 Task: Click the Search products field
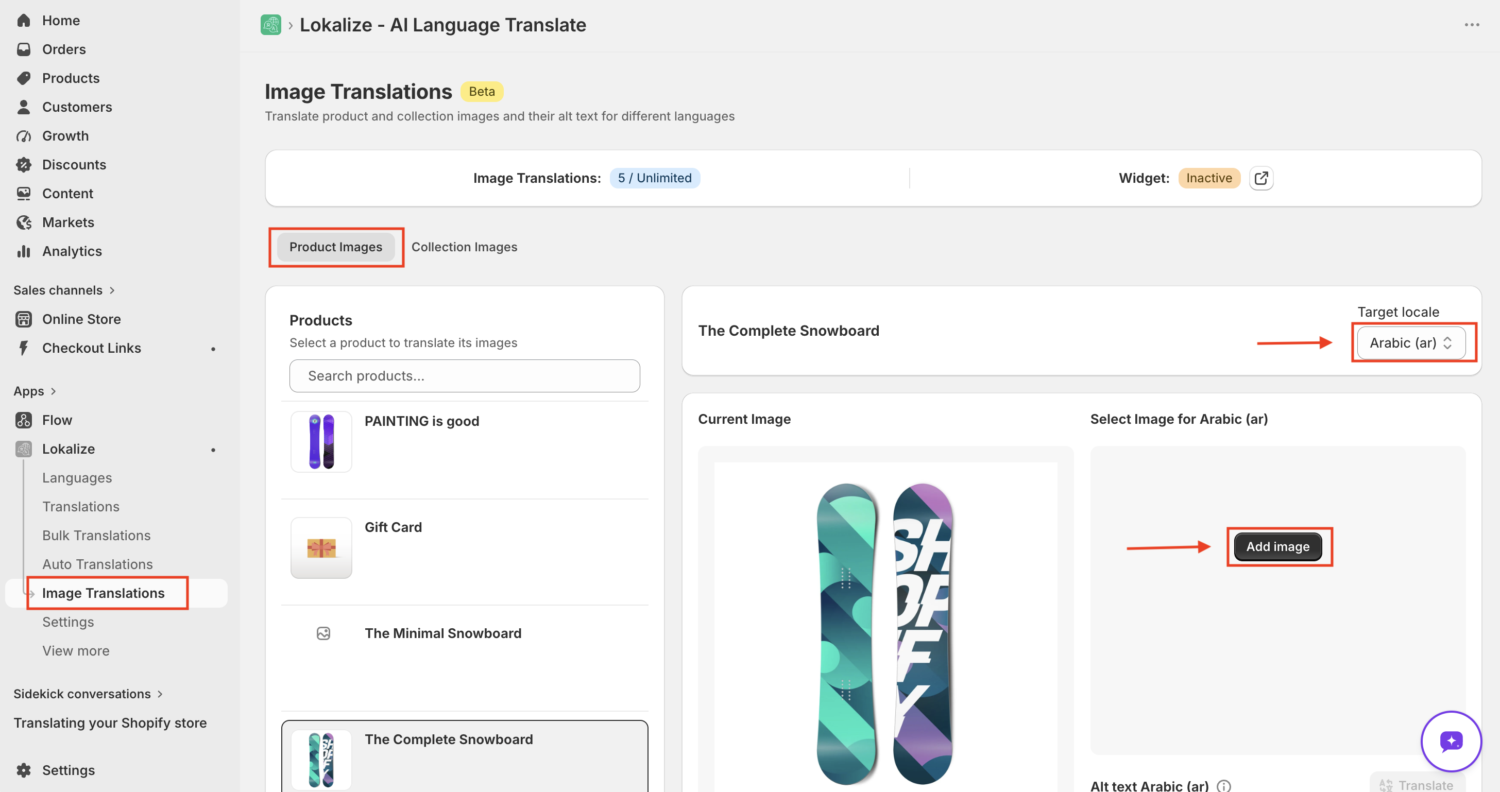[x=464, y=376]
